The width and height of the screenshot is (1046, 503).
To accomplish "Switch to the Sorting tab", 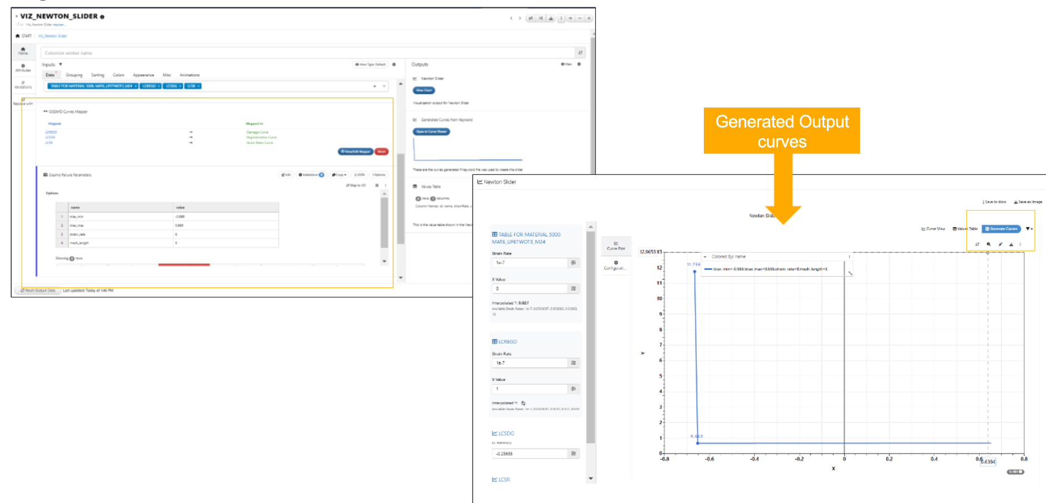I will pos(98,75).
